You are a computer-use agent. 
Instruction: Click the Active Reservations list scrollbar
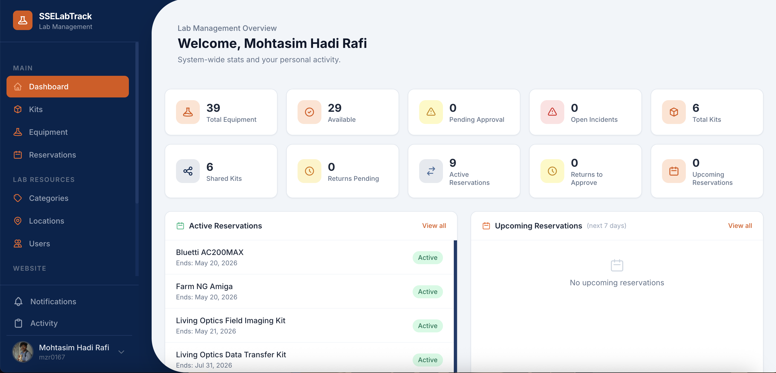coord(455,306)
